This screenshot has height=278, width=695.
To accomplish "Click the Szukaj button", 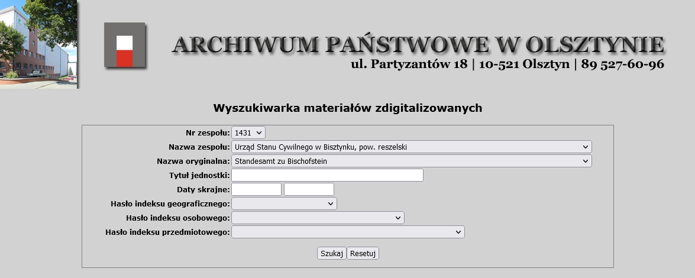I will pos(332,253).
